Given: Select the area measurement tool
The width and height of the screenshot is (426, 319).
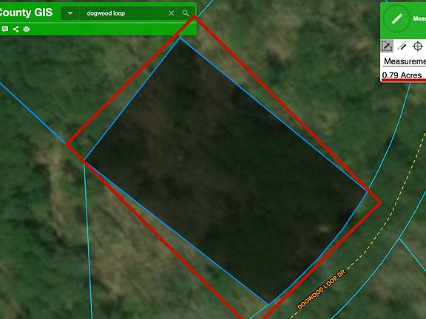Looking at the screenshot, I should click(387, 46).
